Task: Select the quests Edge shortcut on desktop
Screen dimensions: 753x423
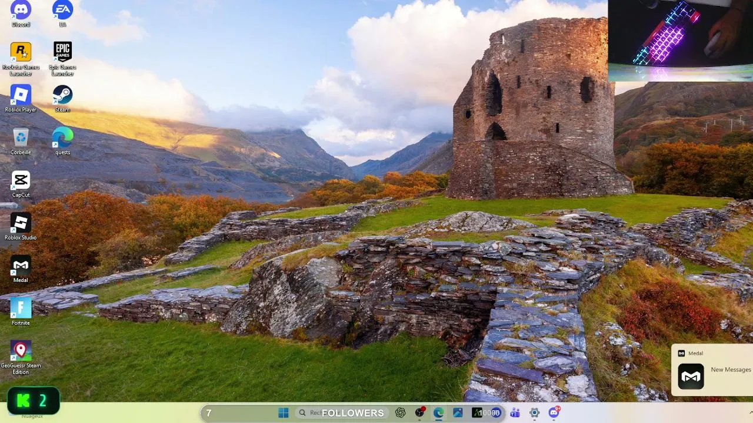Action: point(62,142)
